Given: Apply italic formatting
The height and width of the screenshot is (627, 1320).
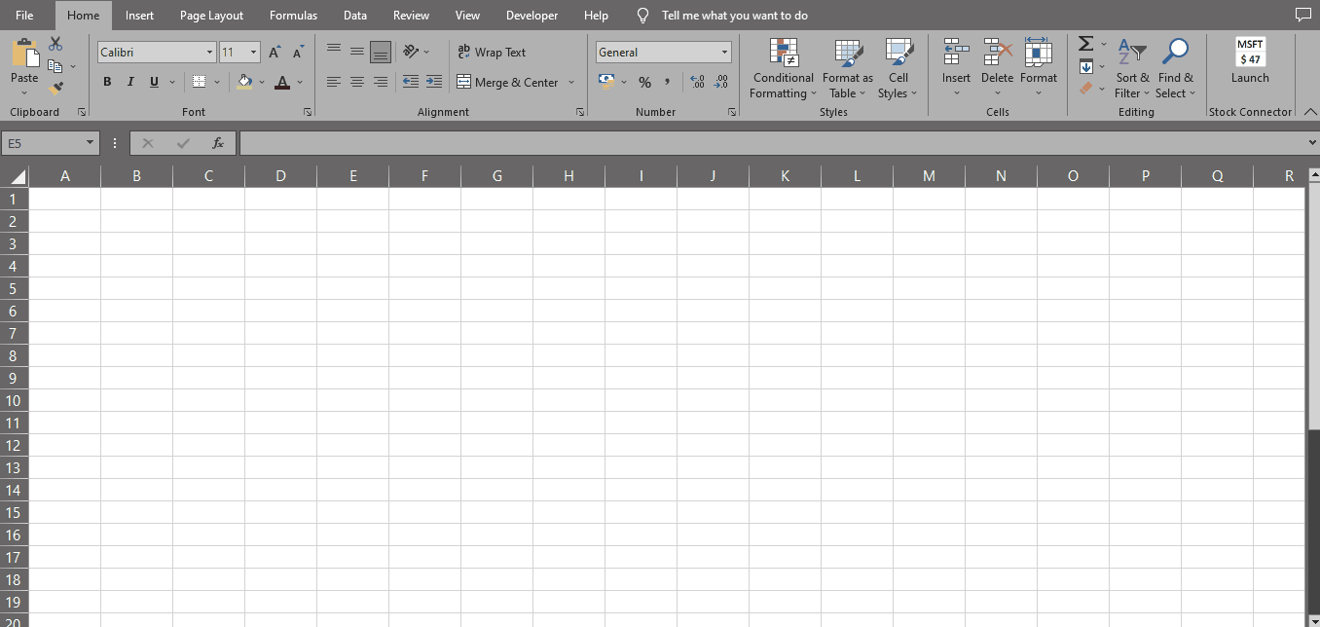Looking at the screenshot, I should [x=130, y=82].
